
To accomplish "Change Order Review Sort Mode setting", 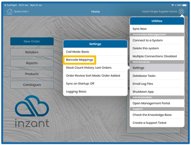I will pos(95,76).
